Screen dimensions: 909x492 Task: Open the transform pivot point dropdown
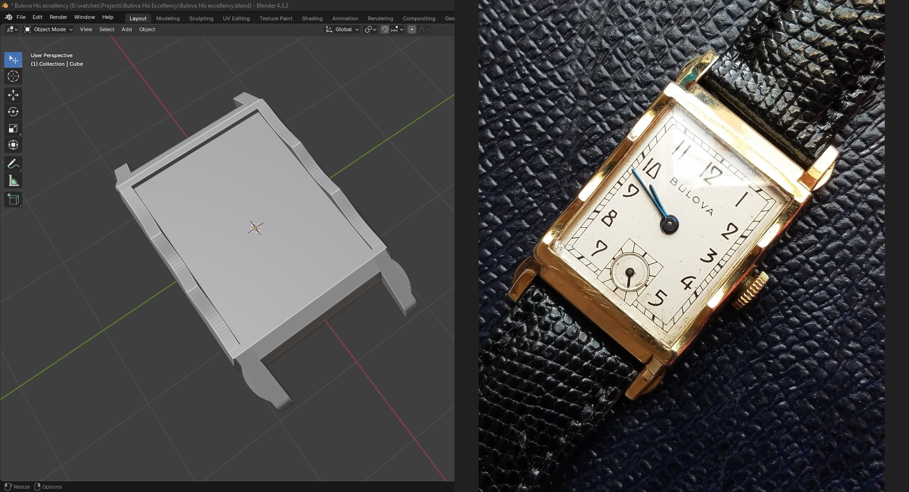(x=370, y=29)
